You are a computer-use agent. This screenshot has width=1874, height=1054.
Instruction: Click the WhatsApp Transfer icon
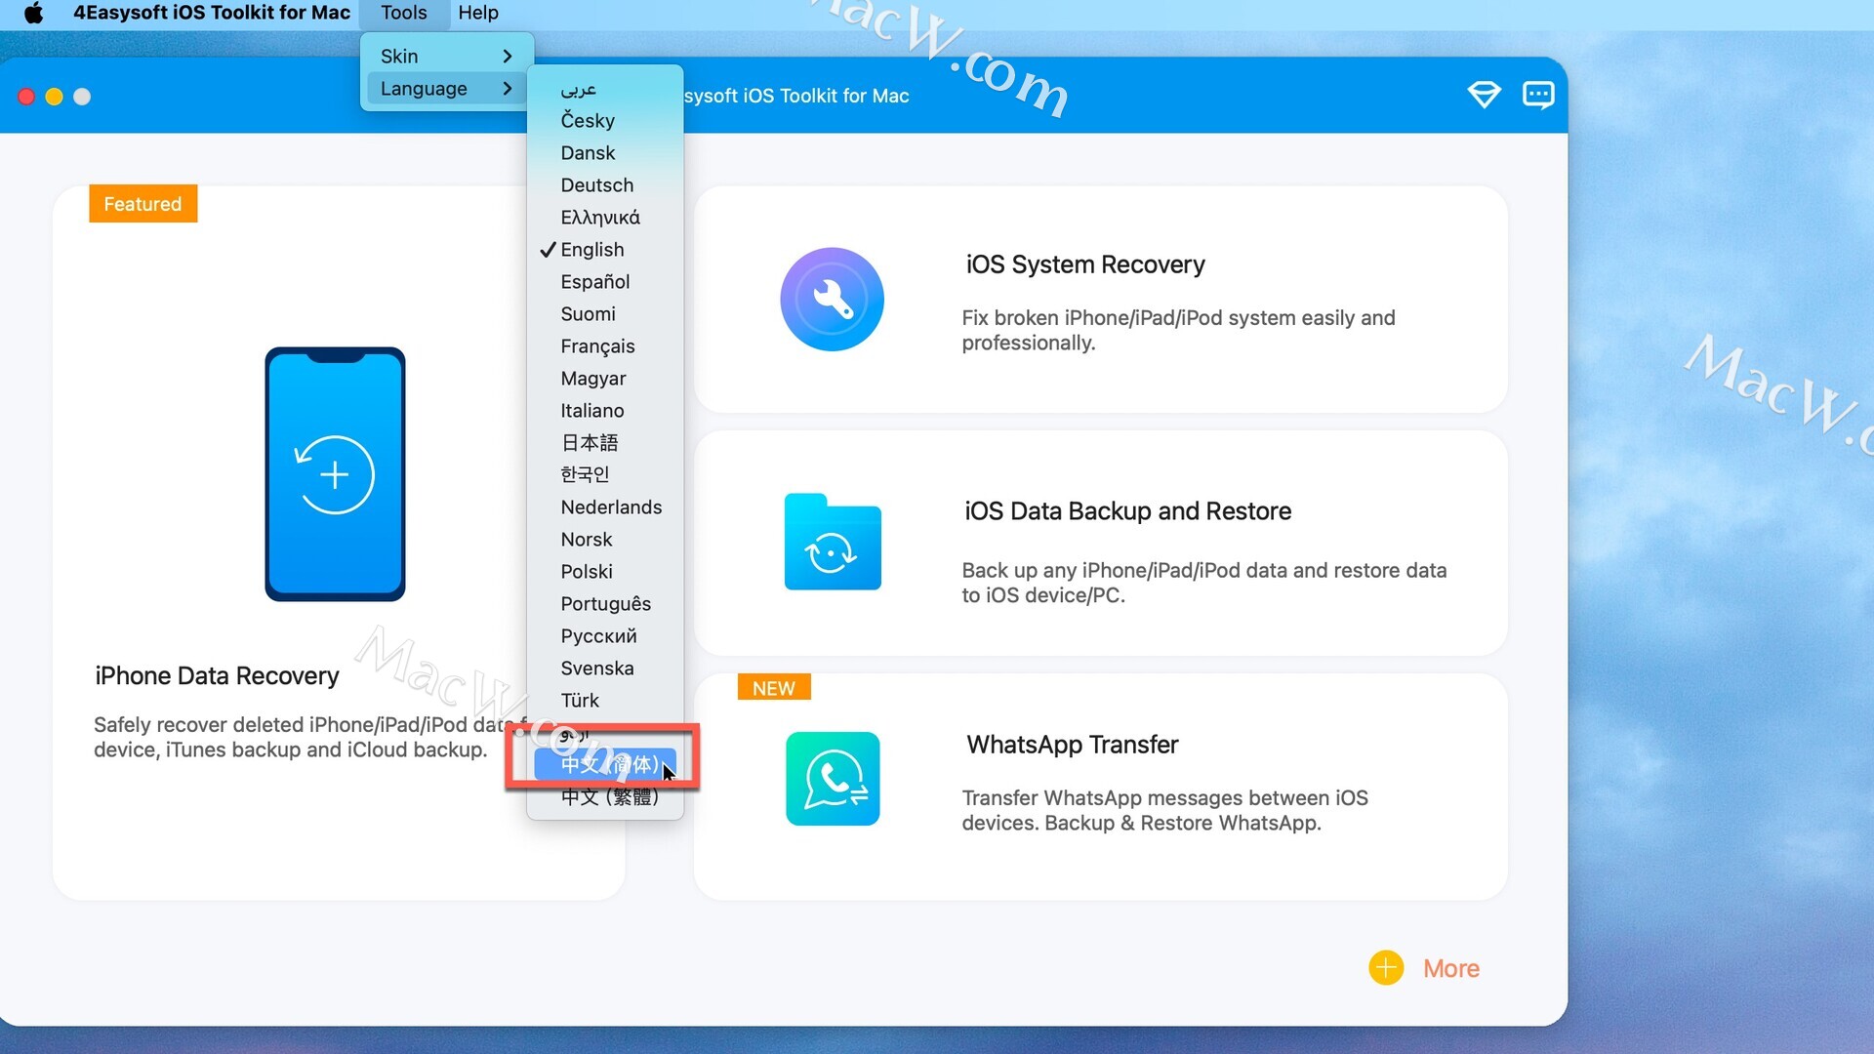pyautogui.click(x=833, y=779)
